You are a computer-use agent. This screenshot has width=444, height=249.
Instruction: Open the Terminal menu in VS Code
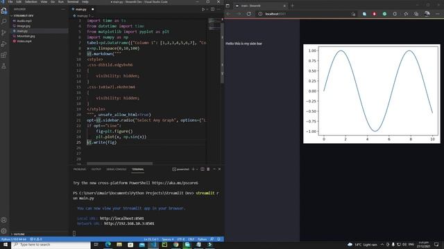[73, 1]
